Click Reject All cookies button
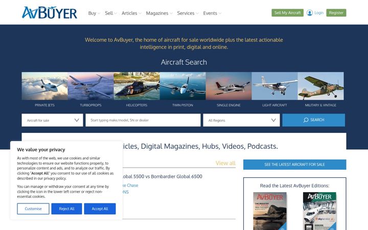This screenshot has width=368, height=230. click(66, 209)
